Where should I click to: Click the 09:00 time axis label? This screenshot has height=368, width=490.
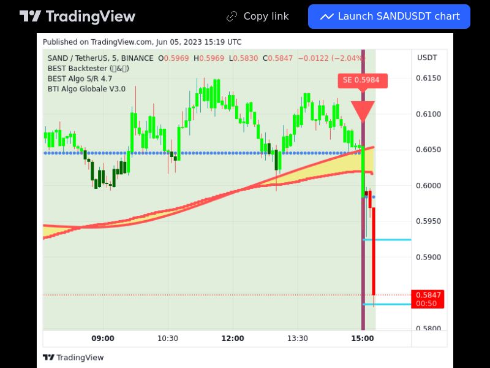103,339
